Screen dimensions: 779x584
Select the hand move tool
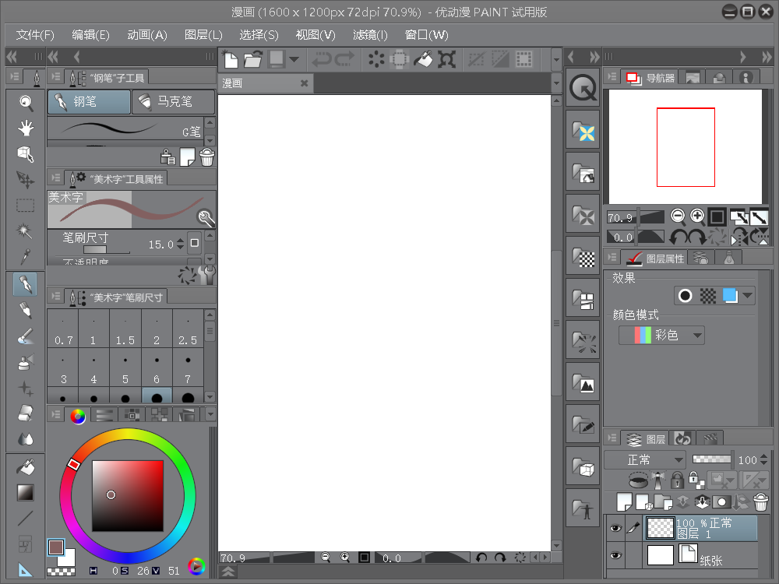pos(26,128)
